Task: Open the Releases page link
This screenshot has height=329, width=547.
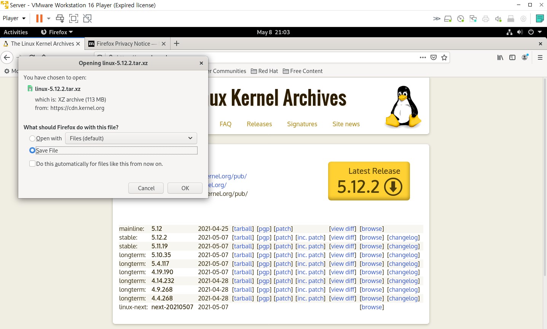Action: tap(259, 124)
